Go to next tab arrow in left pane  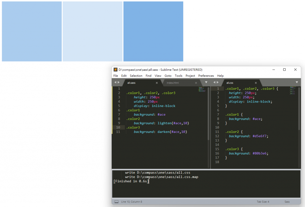point(119,82)
